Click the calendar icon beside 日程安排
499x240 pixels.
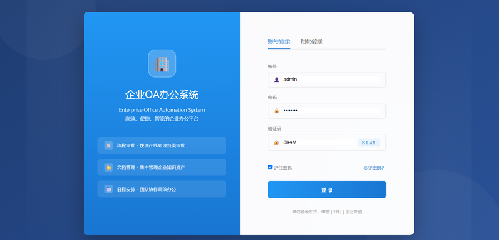[109, 189]
